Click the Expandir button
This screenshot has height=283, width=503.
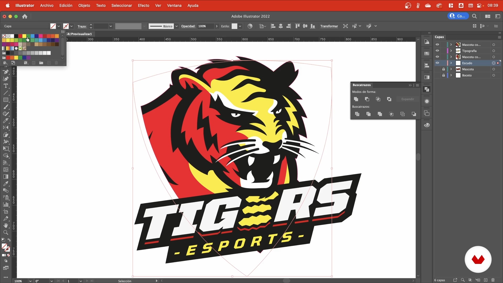pyautogui.click(x=408, y=99)
